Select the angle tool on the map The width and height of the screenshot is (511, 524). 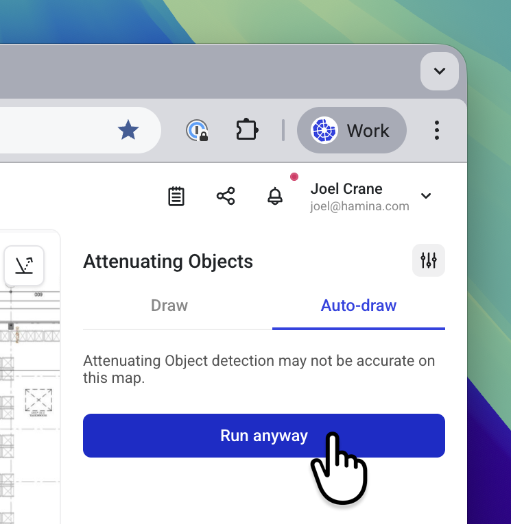[24, 265]
